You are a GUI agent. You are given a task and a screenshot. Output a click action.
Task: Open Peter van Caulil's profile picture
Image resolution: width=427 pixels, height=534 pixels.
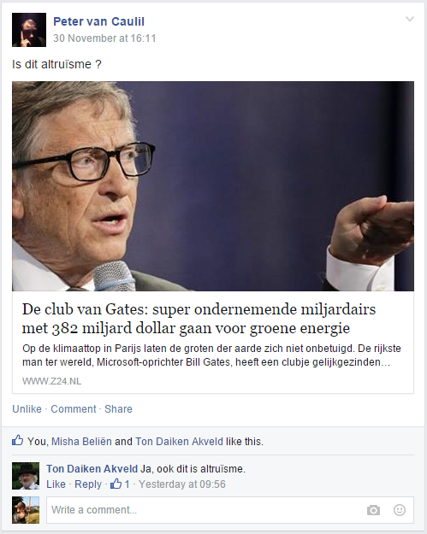tap(29, 30)
